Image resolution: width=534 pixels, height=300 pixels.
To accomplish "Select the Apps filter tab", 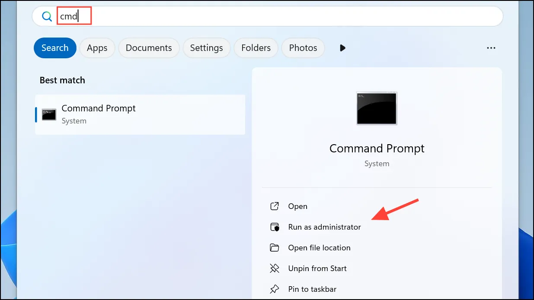I will [x=97, y=48].
